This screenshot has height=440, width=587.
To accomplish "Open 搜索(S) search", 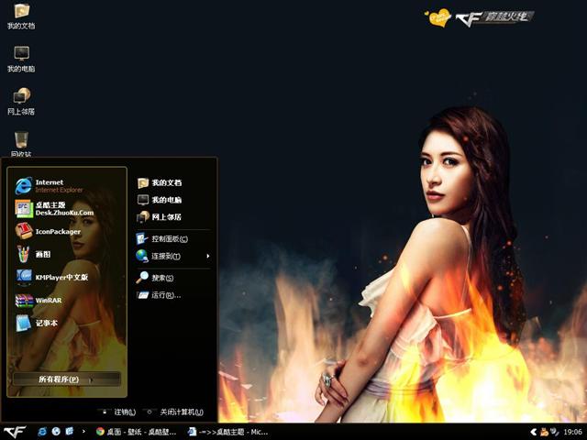I will (155, 278).
